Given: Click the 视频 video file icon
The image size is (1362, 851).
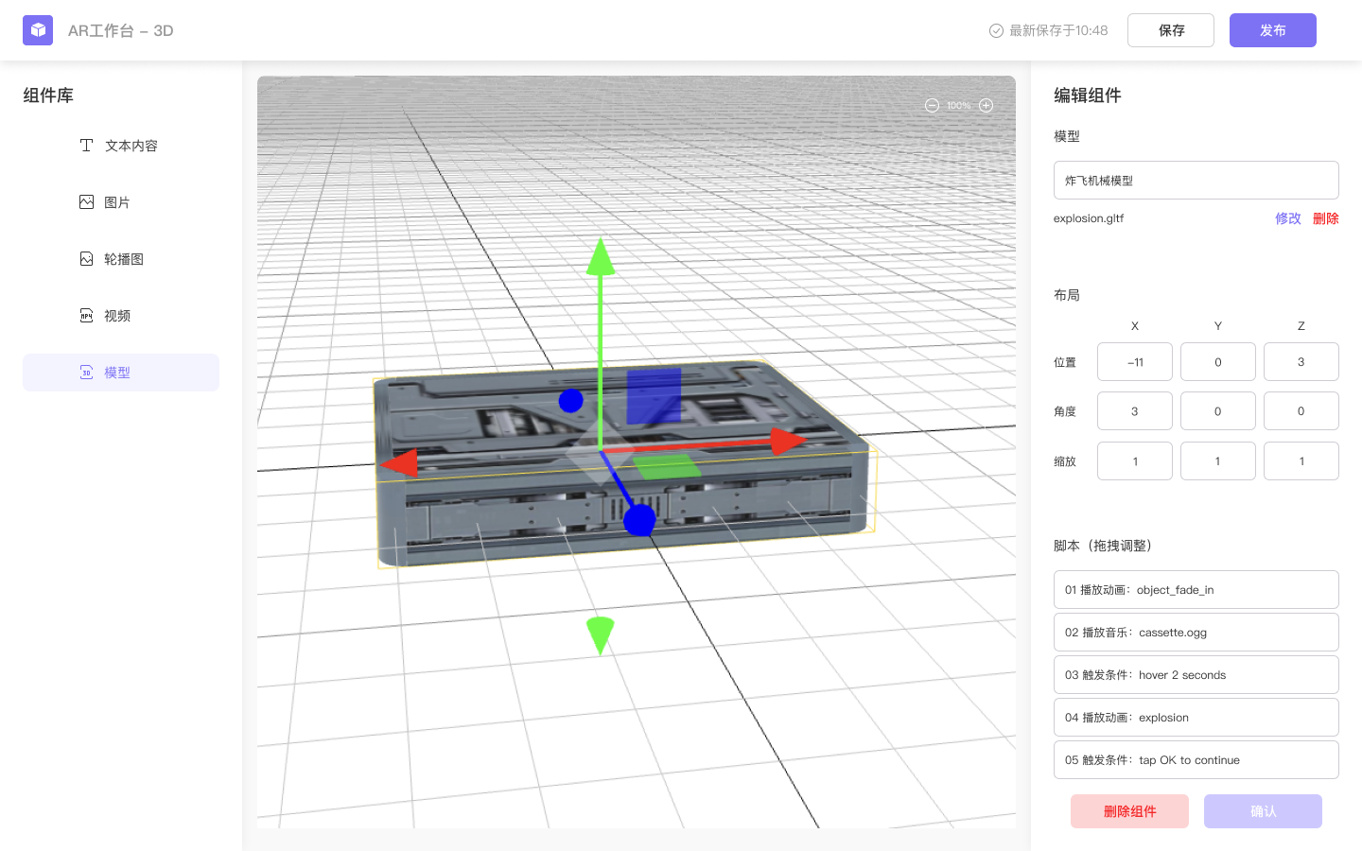Looking at the screenshot, I should click(x=86, y=315).
